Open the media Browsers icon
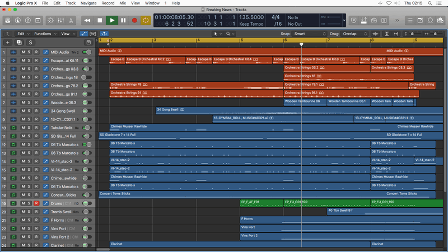Image resolution: width=448 pixels, height=252 pixels. (x=440, y=20)
